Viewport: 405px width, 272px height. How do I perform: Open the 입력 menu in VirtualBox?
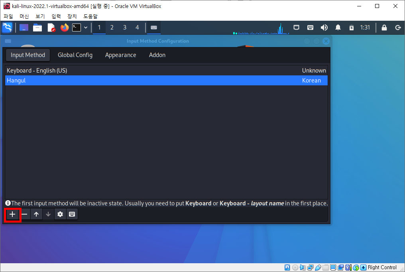pos(56,16)
